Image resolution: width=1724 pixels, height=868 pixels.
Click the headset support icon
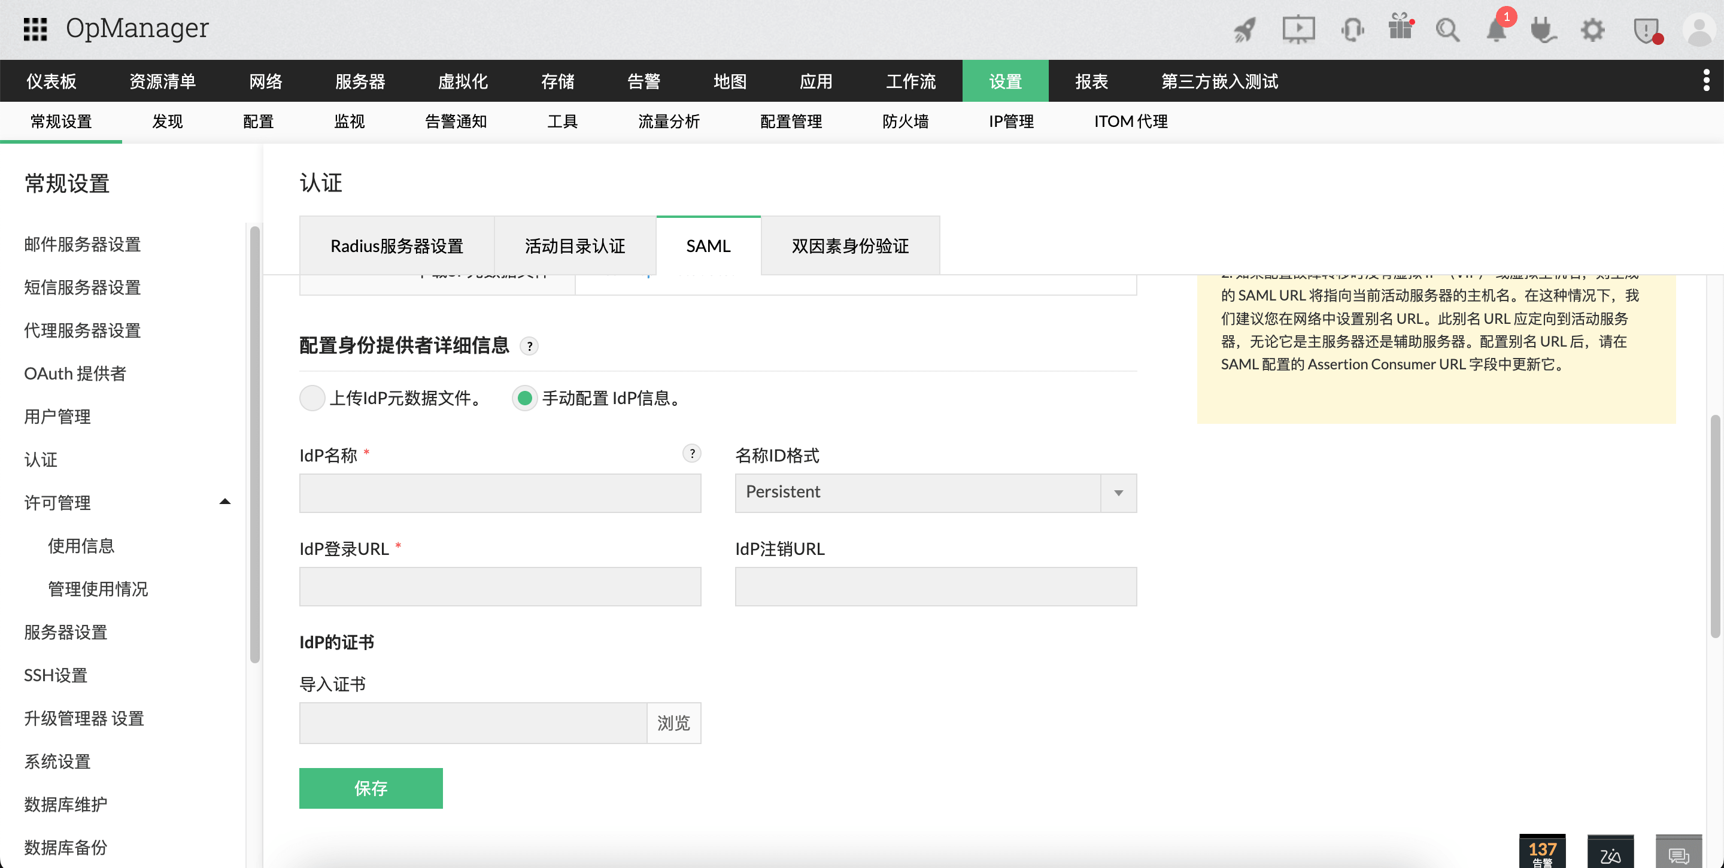(x=1352, y=29)
